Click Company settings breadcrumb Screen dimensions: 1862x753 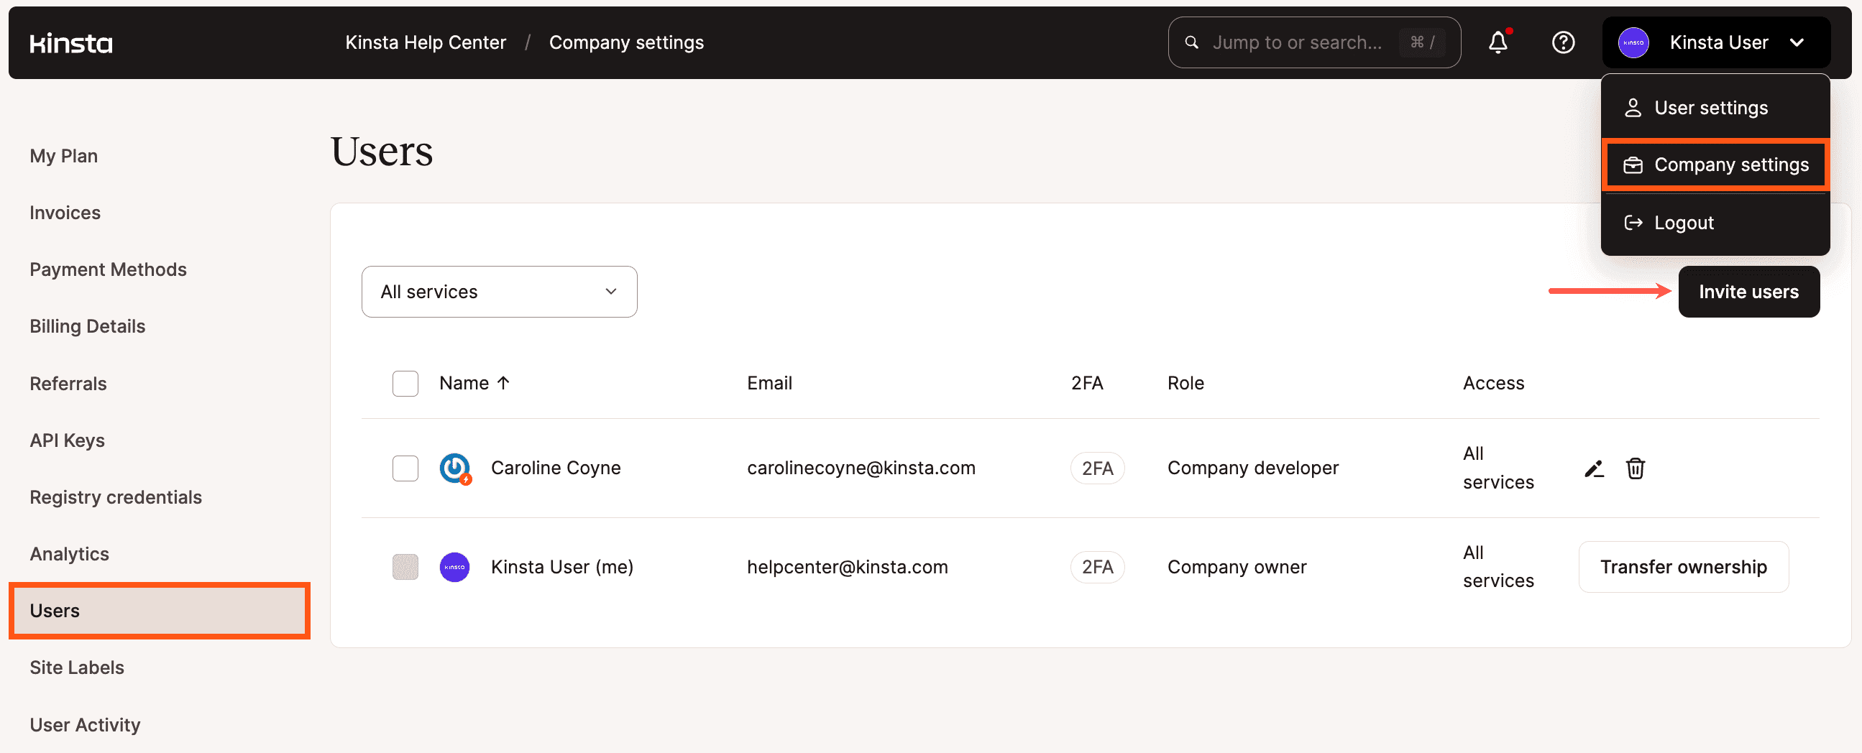tap(626, 42)
